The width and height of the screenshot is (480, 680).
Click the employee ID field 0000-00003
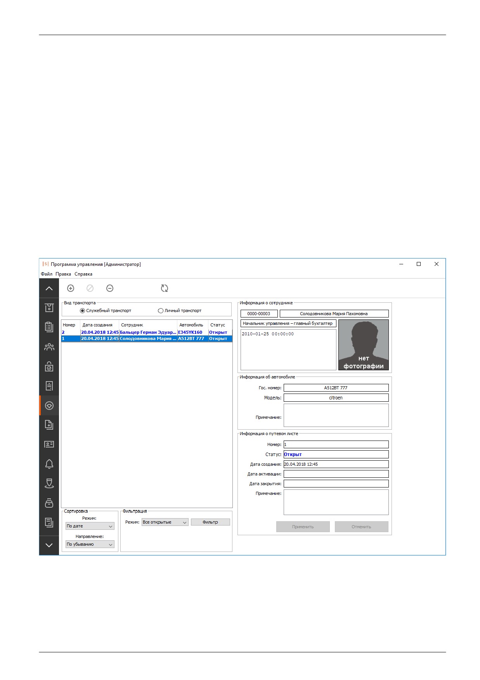coord(259,314)
